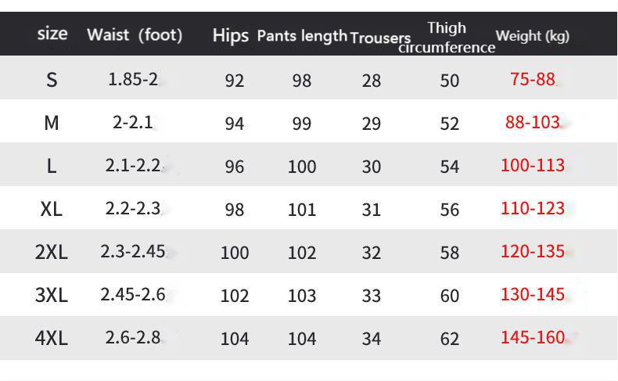
Task: Click the trousers value 30 in L row
Action: [x=372, y=167]
